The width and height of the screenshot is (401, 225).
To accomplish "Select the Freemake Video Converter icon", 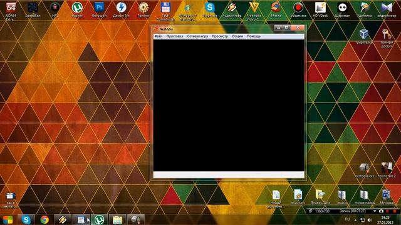I will [x=254, y=11].
